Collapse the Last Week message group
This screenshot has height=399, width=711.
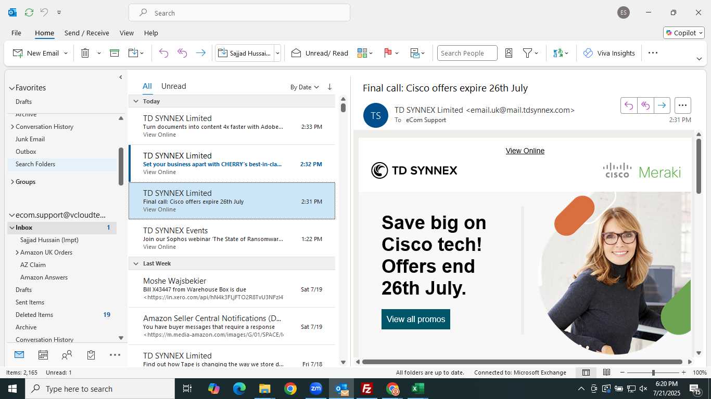click(136, 263)
